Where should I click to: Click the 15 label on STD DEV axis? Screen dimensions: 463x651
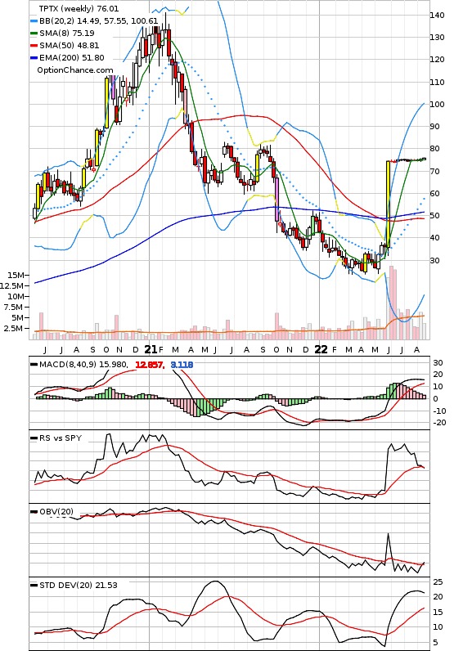coord(438,613)
